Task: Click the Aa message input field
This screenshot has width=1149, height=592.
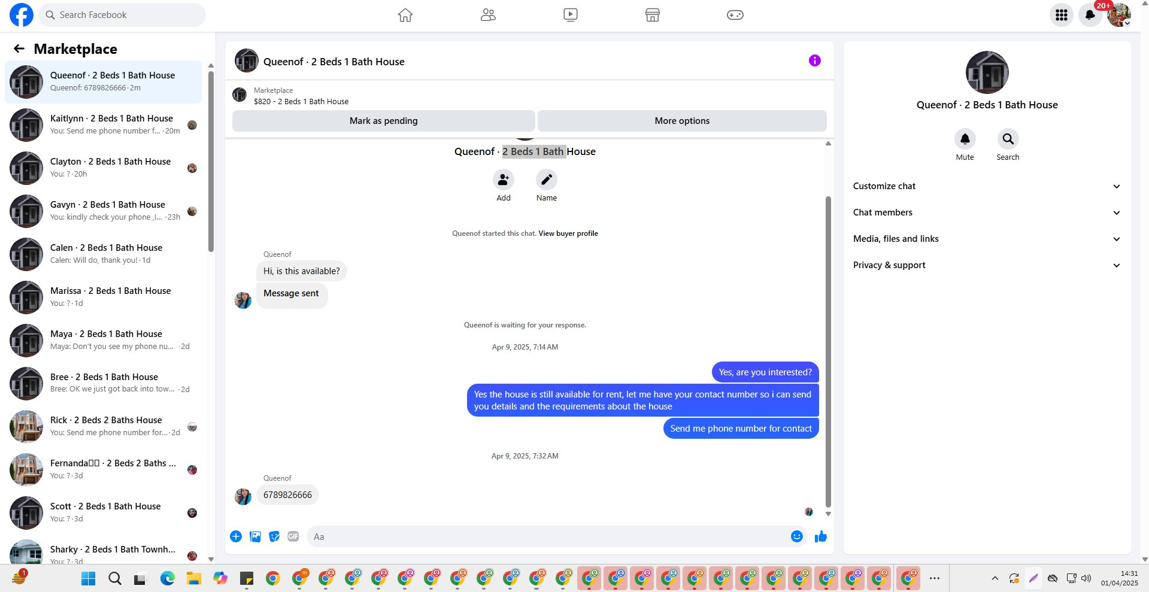Action: pos(548,536)
